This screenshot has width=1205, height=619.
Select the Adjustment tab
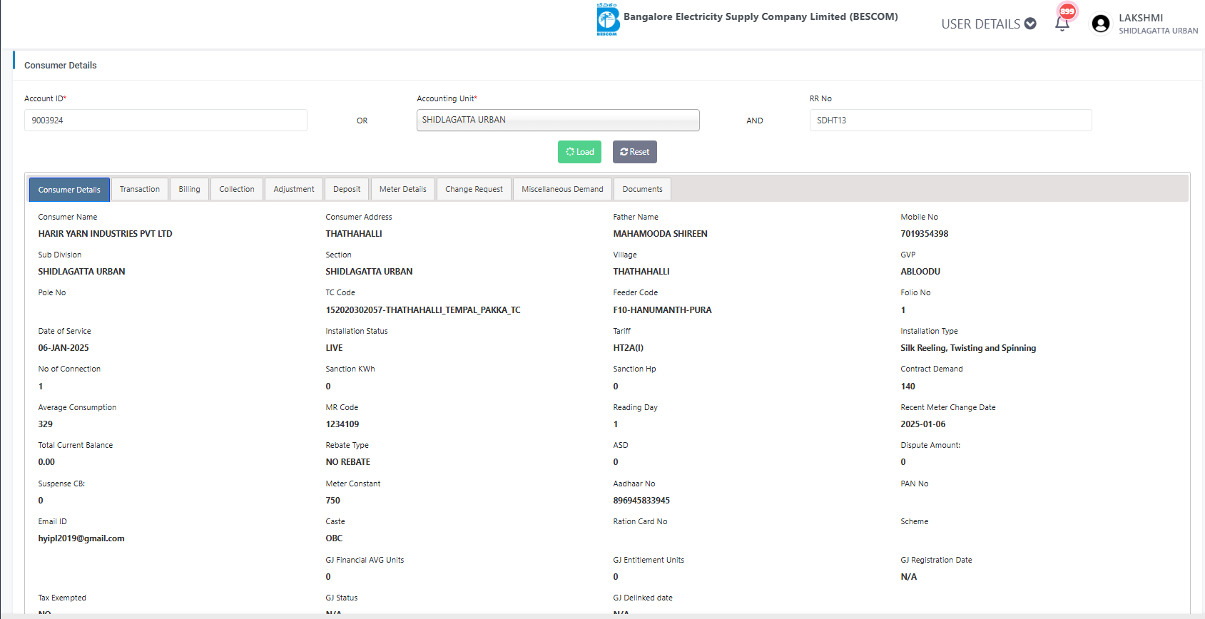[x=294, y=189]
